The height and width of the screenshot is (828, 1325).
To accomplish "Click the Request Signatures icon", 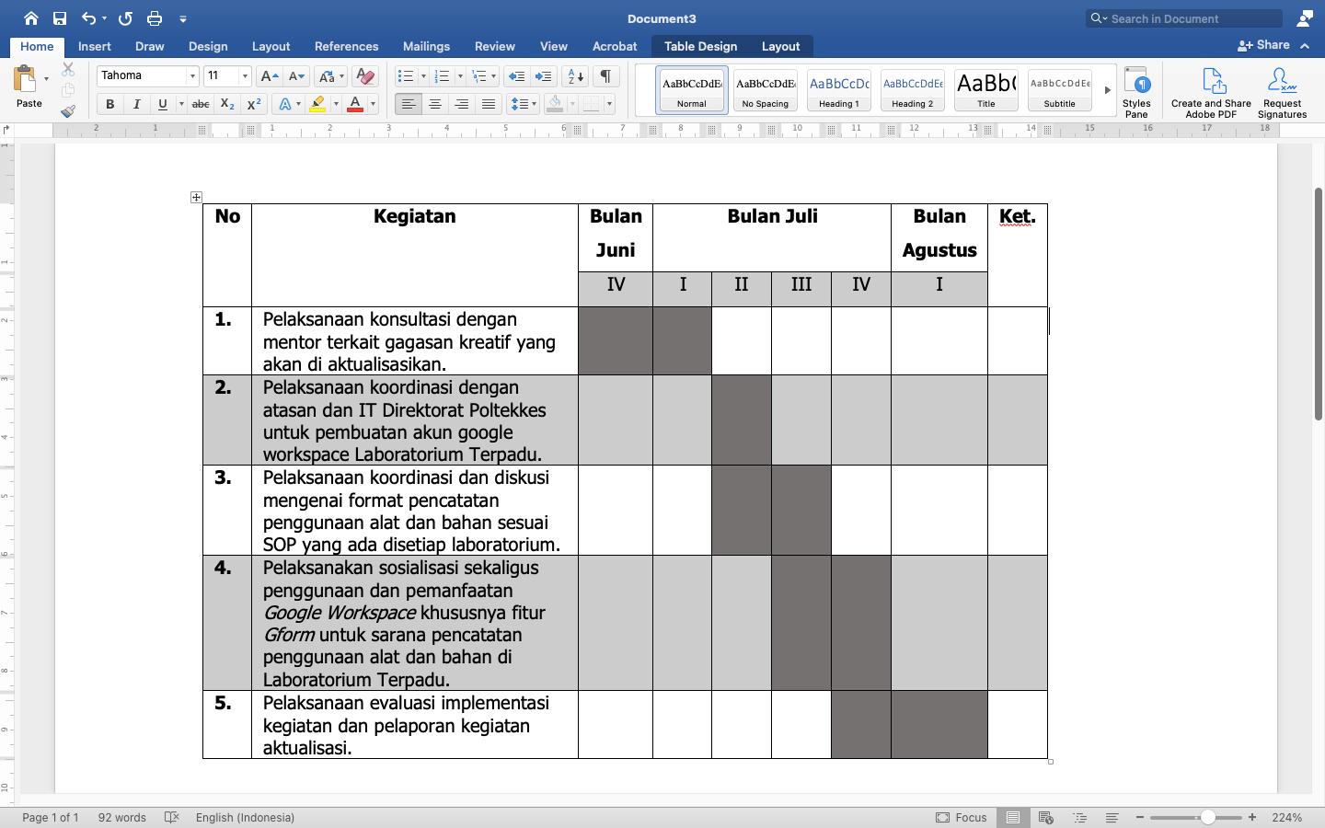I will (1282, 87).
